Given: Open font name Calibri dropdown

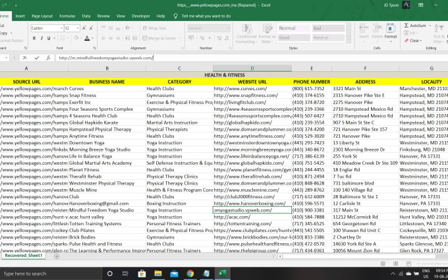Looking at the screenshot, I should tap(61, 28).
